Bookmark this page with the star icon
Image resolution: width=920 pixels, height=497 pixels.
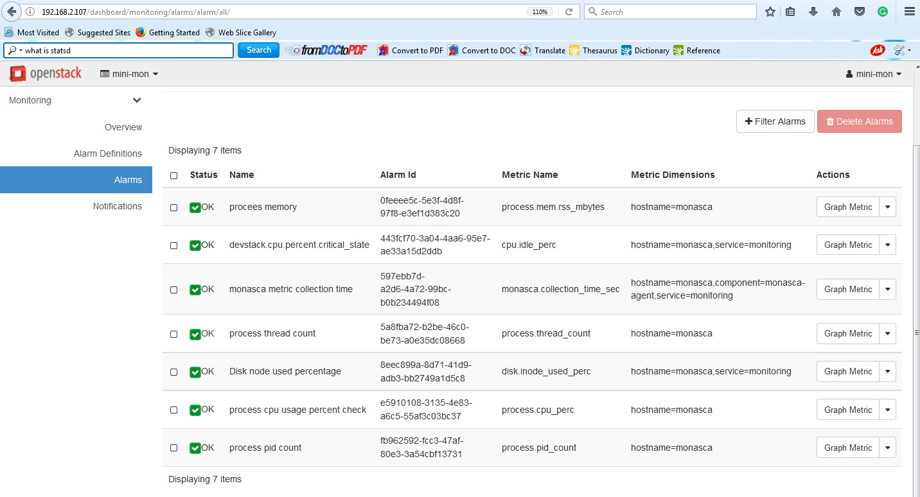(x=770, y=12)
